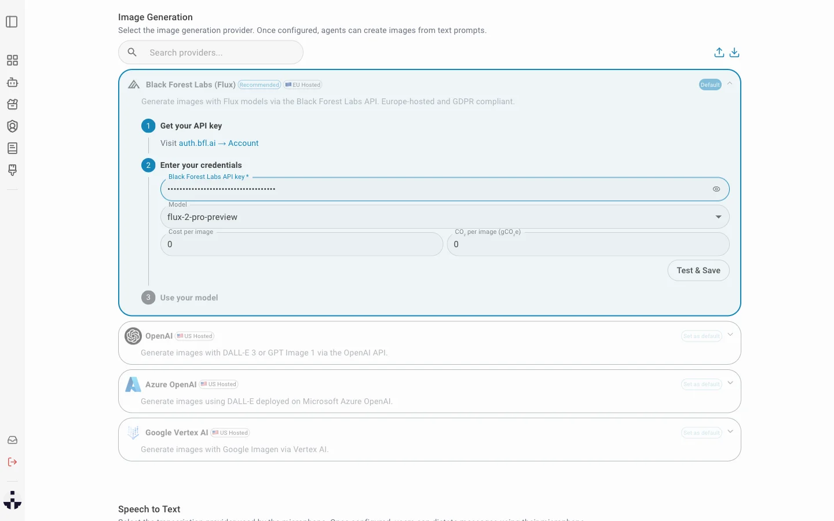Click the Black Forest Labs (Flux) title

point(191,85)
